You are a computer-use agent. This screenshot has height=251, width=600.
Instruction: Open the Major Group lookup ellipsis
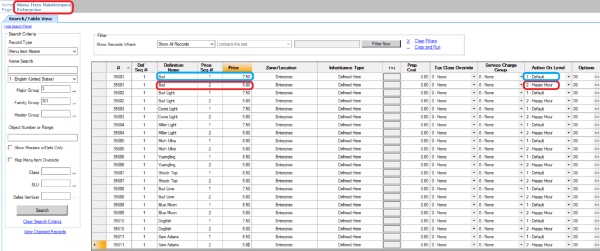(x=74, y=91)
